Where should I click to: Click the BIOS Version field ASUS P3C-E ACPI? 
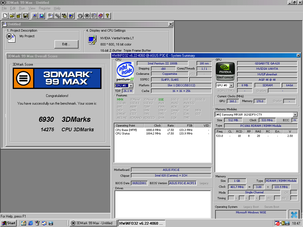183,183
